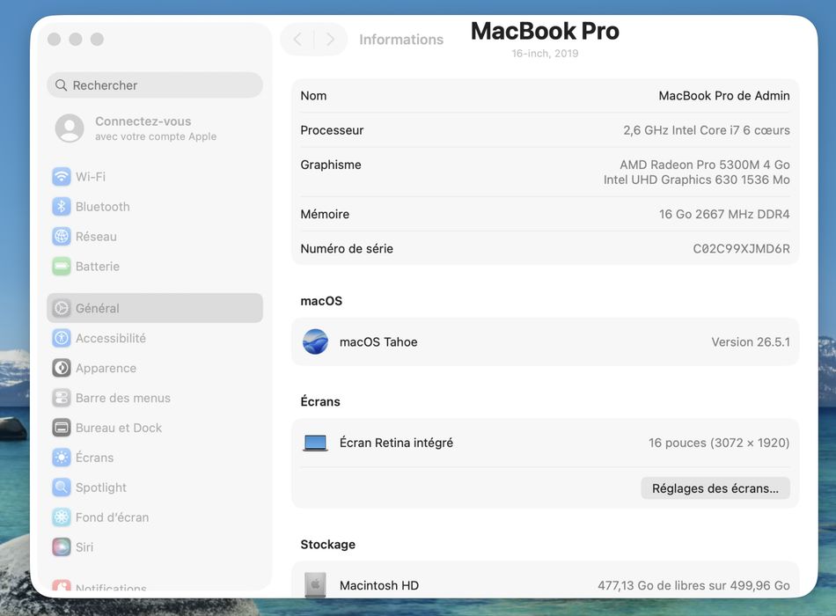Click the Notifications icon at sidebar bottom
Image resolution: width=836 pixels, height=616 pixels.
tap(62, 585)
